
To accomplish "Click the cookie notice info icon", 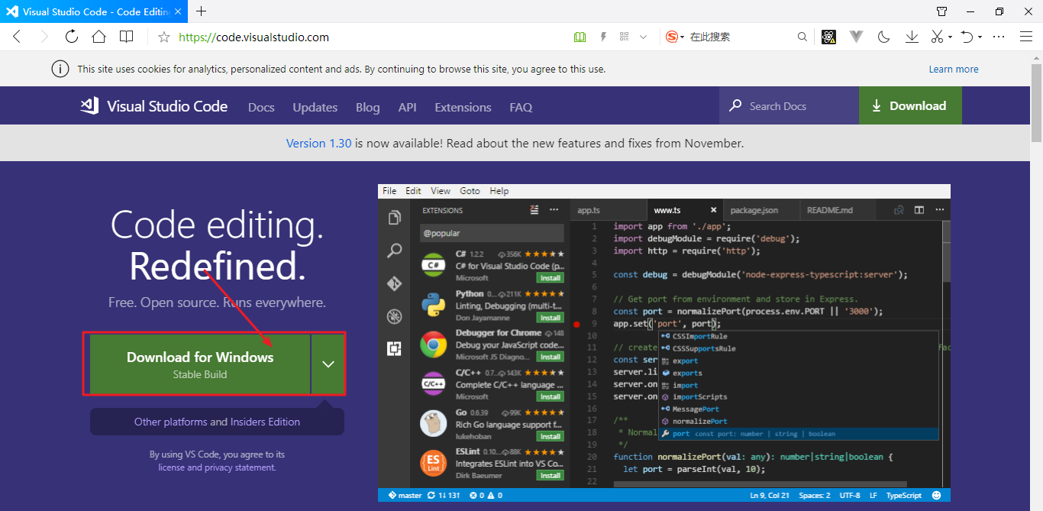I will pyautogui.click(x=60, y=69).
